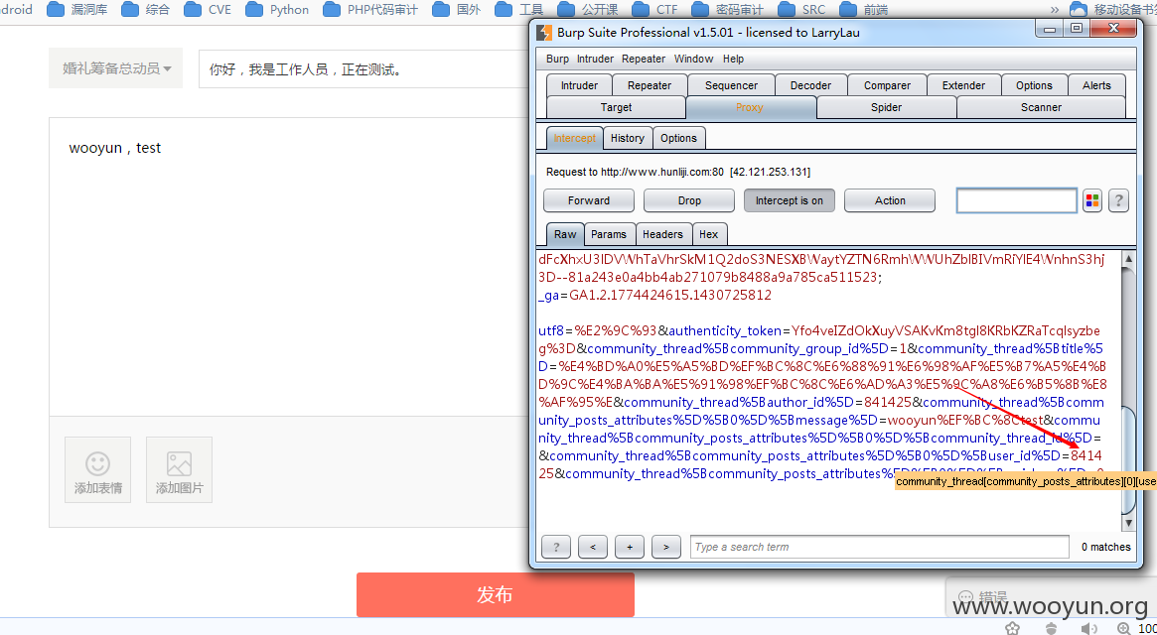The width and height of the screenshot is (1157, 635).
Task: Switch to the Spider tab
Action: 886,108
